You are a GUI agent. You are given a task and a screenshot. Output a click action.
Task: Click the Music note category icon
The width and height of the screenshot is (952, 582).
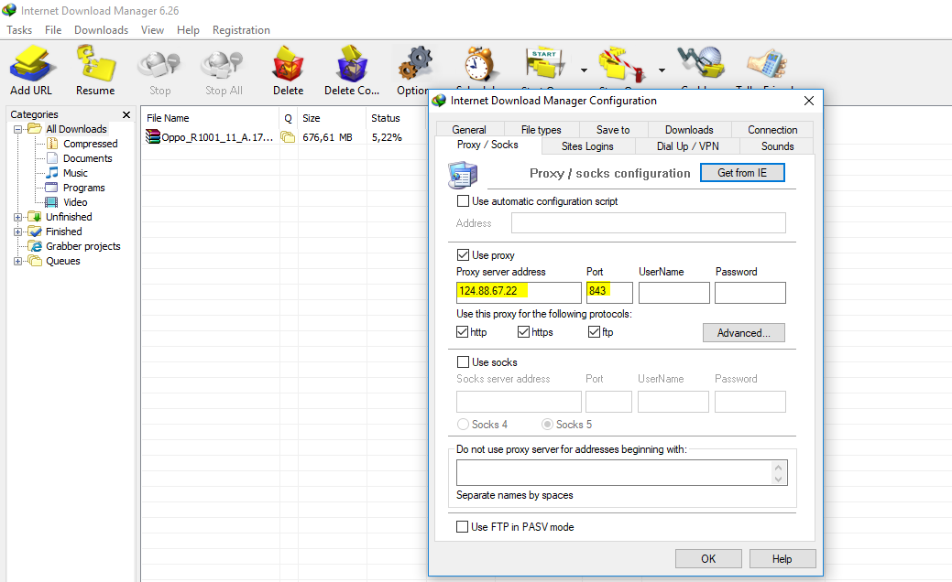(53, 173)
